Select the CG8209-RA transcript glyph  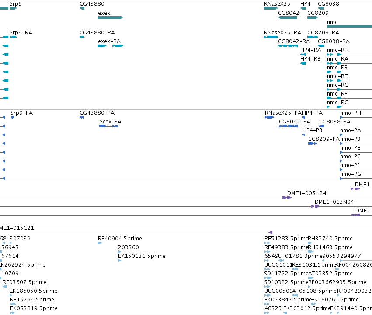click(x=313, y=37)
